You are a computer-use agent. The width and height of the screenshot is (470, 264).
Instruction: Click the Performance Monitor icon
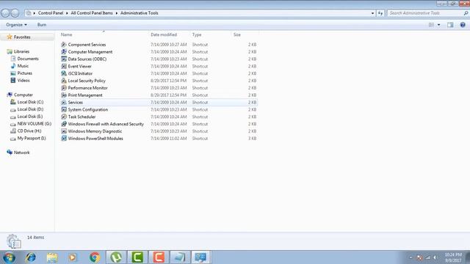(x=64, y=88)
